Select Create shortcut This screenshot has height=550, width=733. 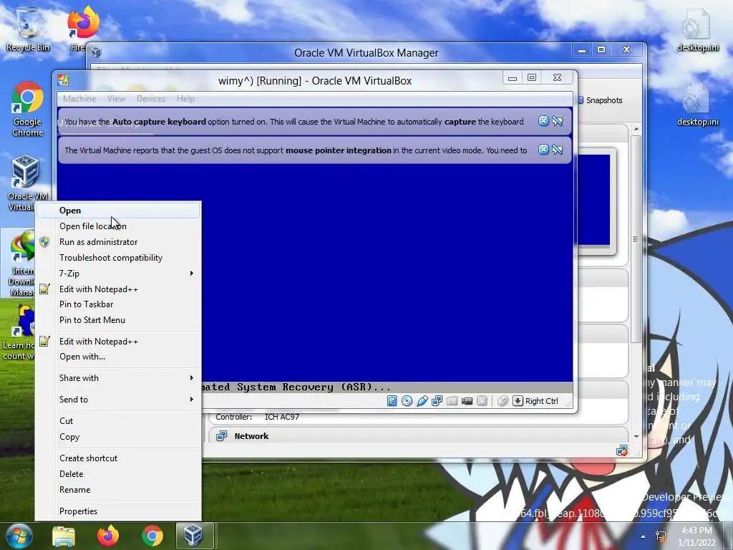118,458
